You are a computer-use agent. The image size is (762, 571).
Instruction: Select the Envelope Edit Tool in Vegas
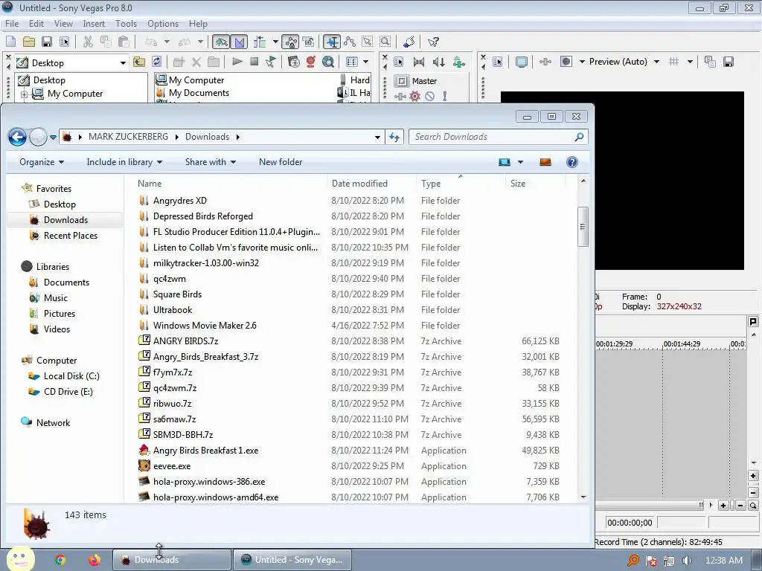click(350, 42)
